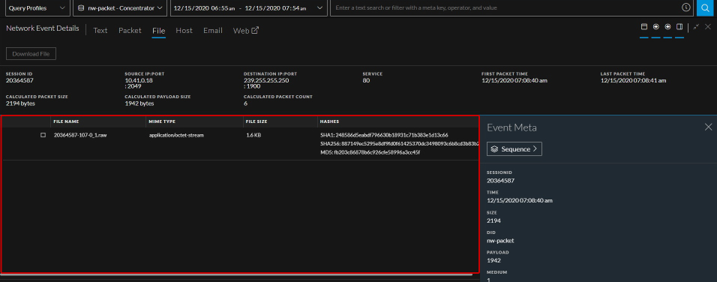The image size is (717, 282).
Task: Click last packet time 07:08:41 am
Action: click(x=633, y=81)
